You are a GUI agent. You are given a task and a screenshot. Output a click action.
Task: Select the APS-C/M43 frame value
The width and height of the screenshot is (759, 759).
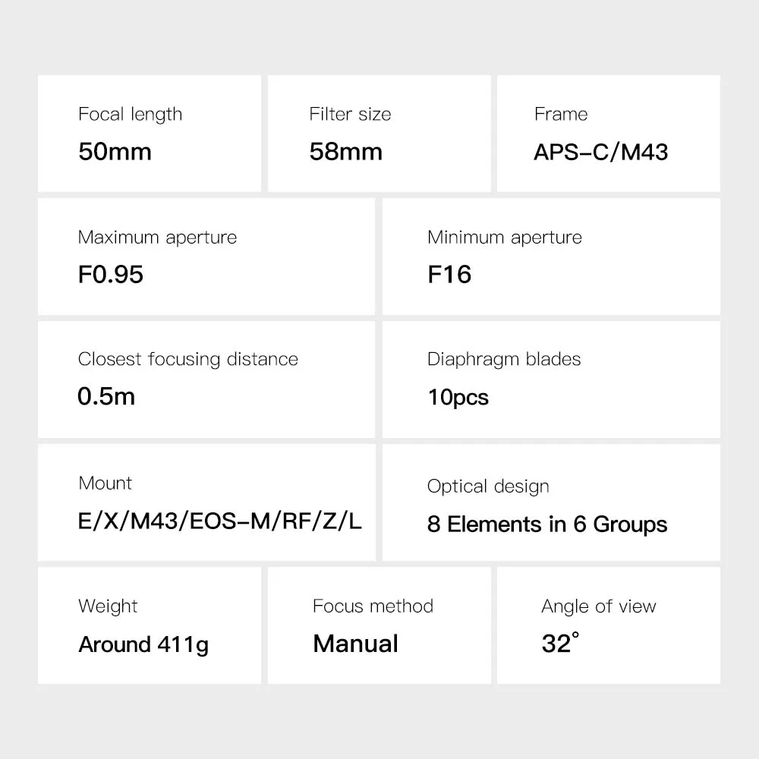click(x=600, y=151)
